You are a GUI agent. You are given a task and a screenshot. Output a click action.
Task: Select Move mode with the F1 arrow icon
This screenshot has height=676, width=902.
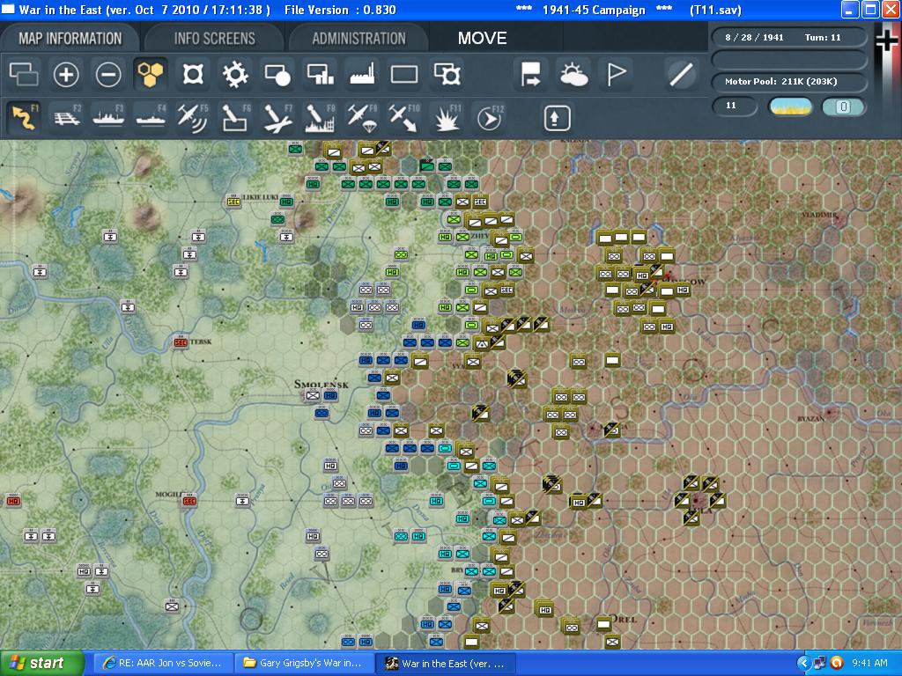point(24,117)
